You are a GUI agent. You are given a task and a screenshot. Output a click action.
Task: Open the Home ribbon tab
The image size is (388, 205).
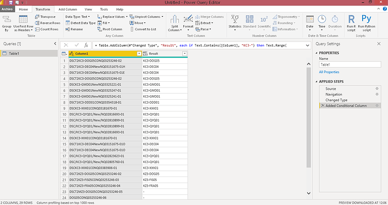[x=23, y=10]
